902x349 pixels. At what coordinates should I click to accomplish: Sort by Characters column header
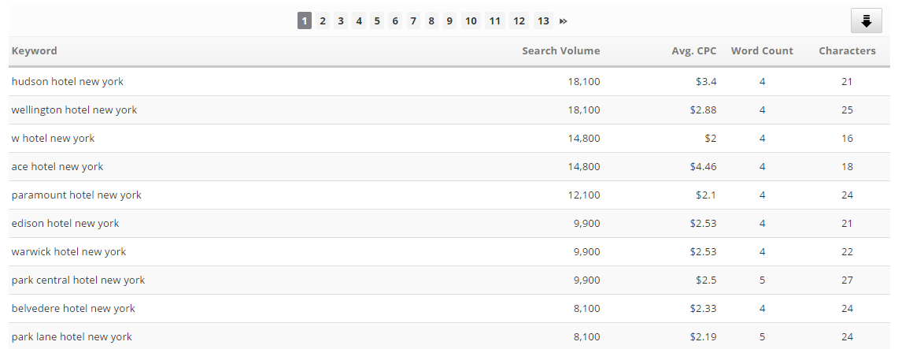(847, 51)
